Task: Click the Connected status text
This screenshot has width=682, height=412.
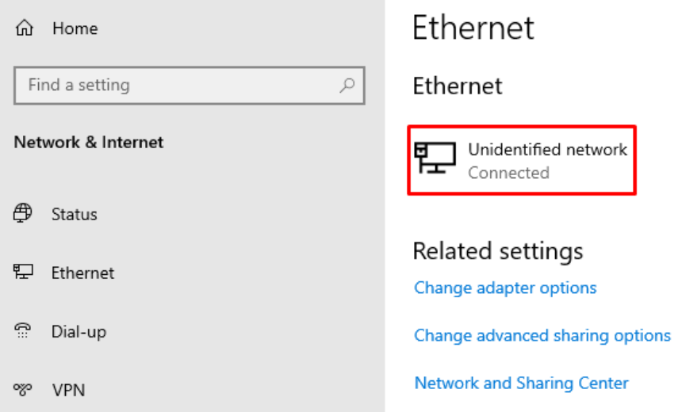Action: pyautogui.click(x=508, y=173)
